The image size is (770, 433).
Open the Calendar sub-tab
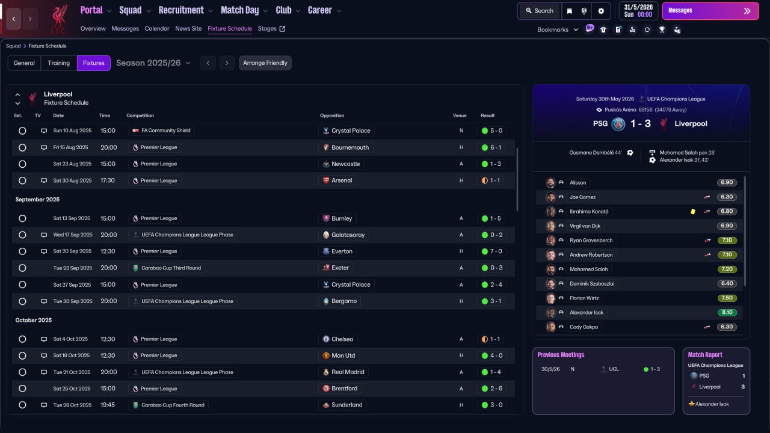[157, 28]
